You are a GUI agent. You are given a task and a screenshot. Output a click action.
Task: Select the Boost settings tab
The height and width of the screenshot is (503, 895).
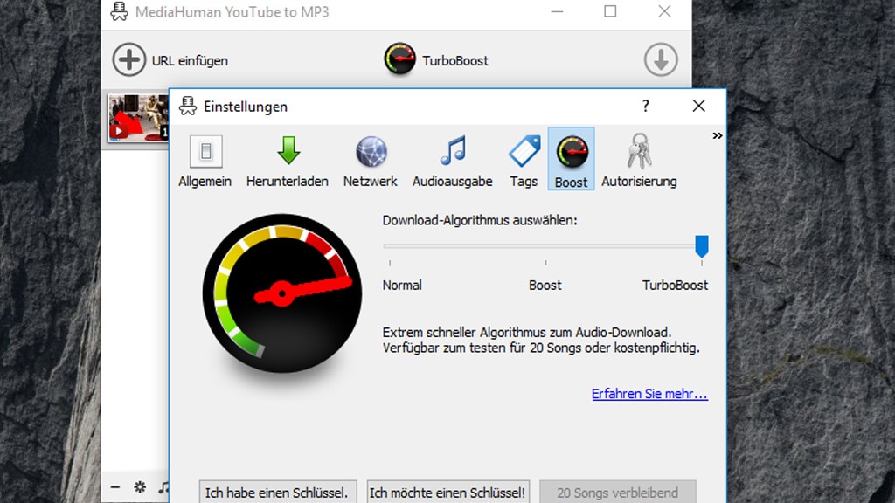(x=572, y=159)
